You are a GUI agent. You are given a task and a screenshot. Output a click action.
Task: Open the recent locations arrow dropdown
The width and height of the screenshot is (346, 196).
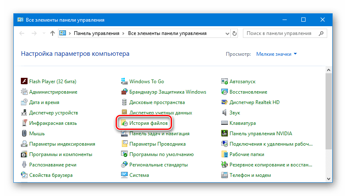pos(44,33)
